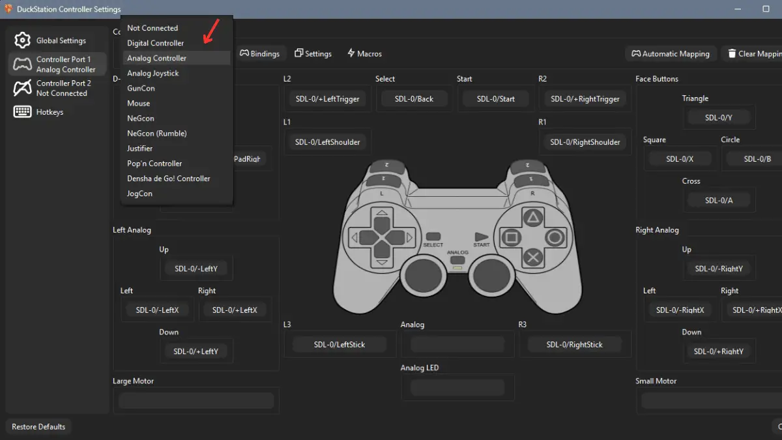Image resolution: width=782 pixels, height=440 pixels.
Task: Choose NeGcon controller type
Action: pos(177,118)
